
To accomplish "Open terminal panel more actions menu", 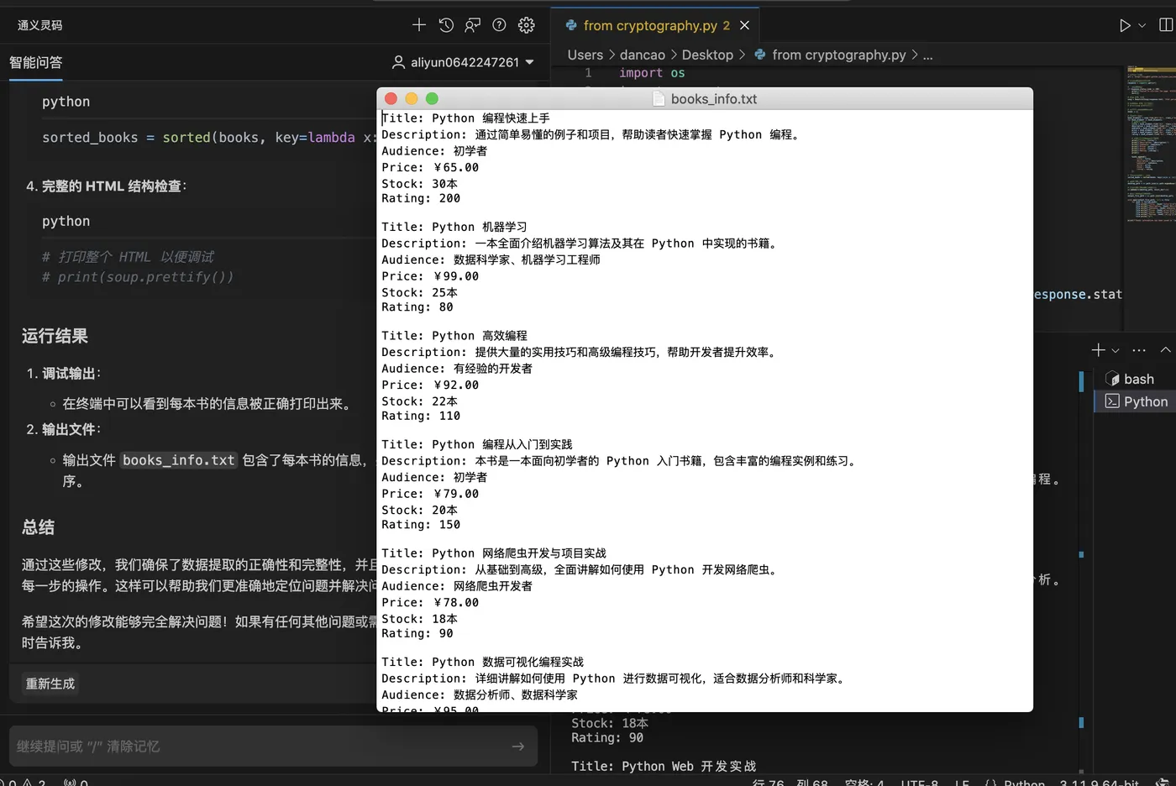I will click(x=1139, y=350).
